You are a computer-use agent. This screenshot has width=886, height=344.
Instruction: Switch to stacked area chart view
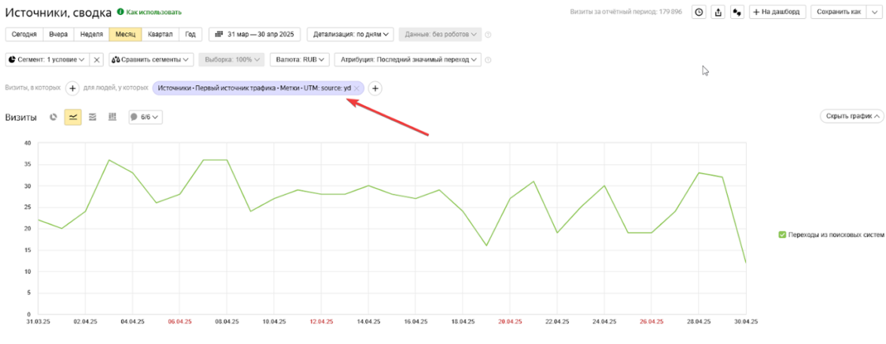(x=93, y=117)
